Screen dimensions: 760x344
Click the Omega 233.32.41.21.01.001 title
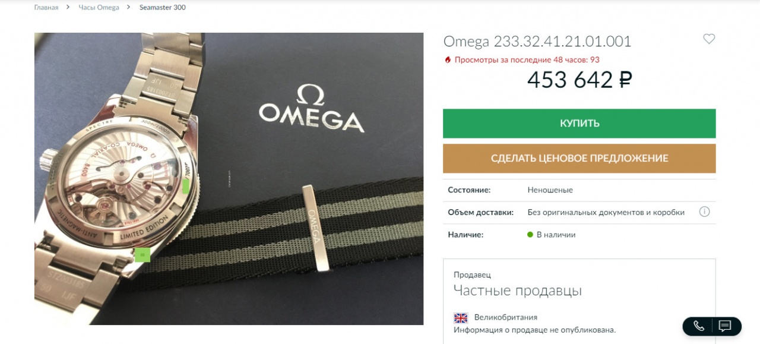click(x=537, y=42)
